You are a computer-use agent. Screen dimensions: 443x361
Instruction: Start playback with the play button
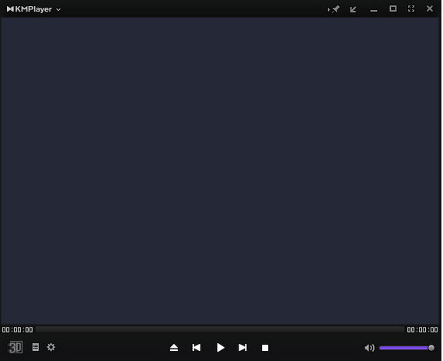click(x=221, y=348)
